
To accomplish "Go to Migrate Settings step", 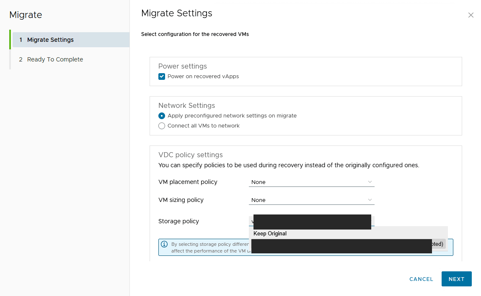I will click(x=71, y=40).
